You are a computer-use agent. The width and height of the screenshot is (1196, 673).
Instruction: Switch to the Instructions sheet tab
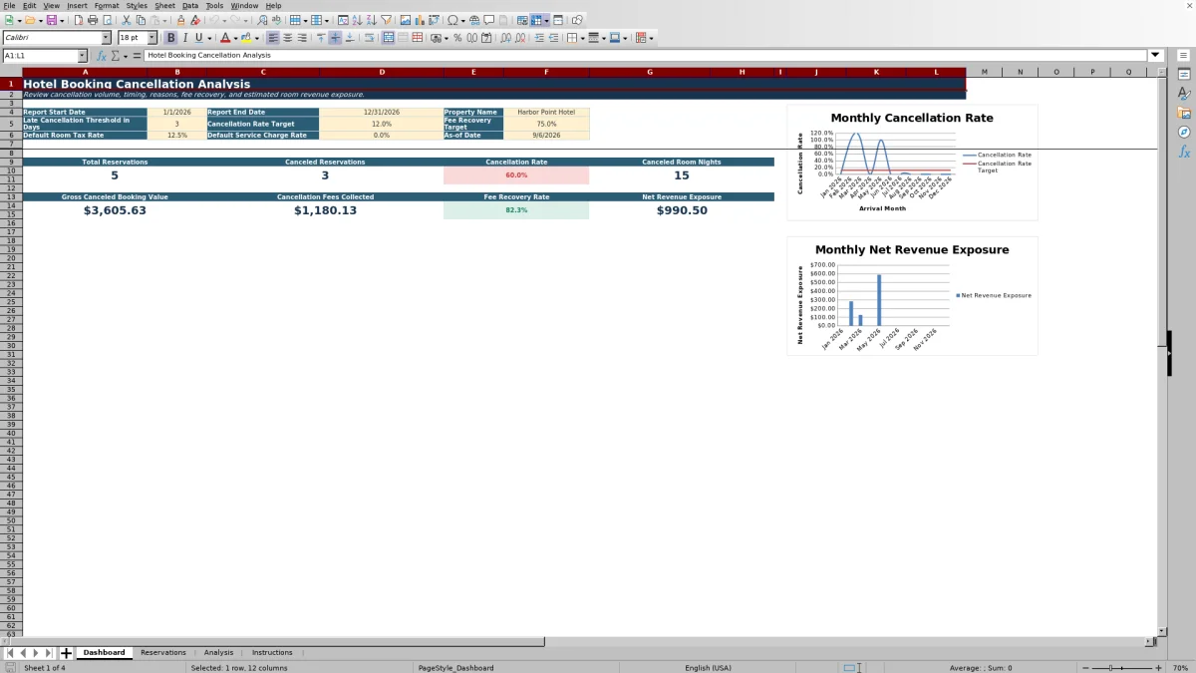click(x=272, y=652)
